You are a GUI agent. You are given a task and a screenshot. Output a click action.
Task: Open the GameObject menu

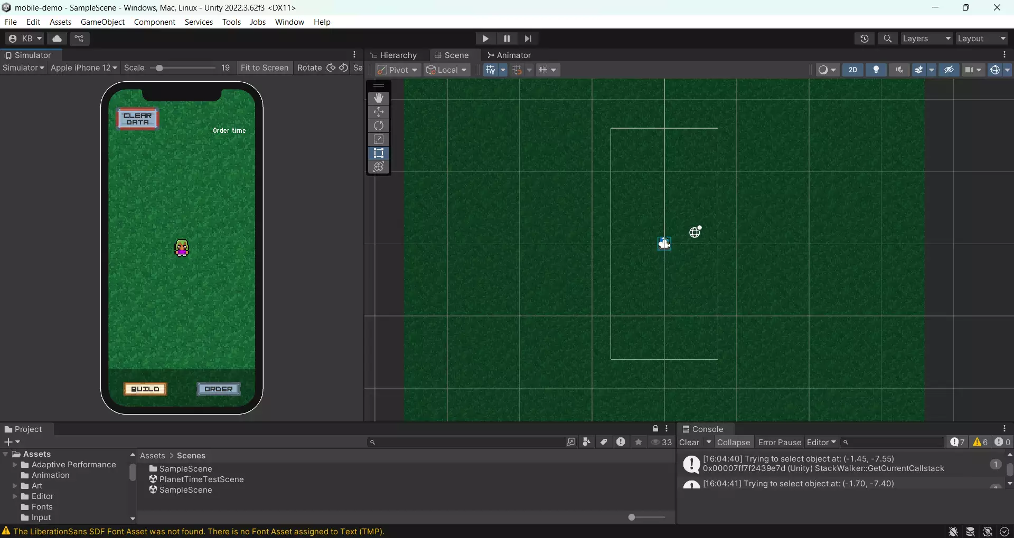click(102, 22)
